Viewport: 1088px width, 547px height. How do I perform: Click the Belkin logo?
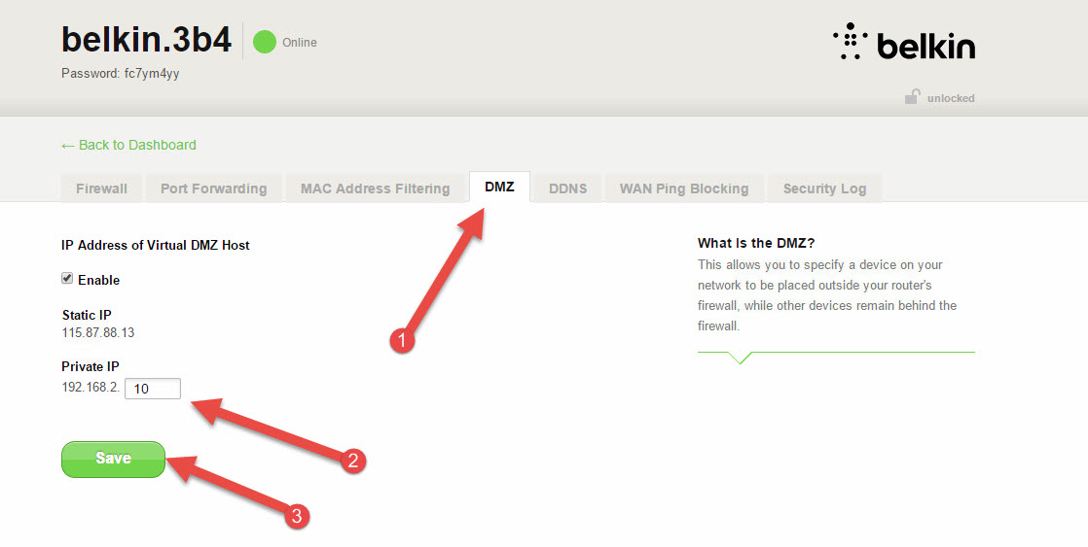click(904, 44)
